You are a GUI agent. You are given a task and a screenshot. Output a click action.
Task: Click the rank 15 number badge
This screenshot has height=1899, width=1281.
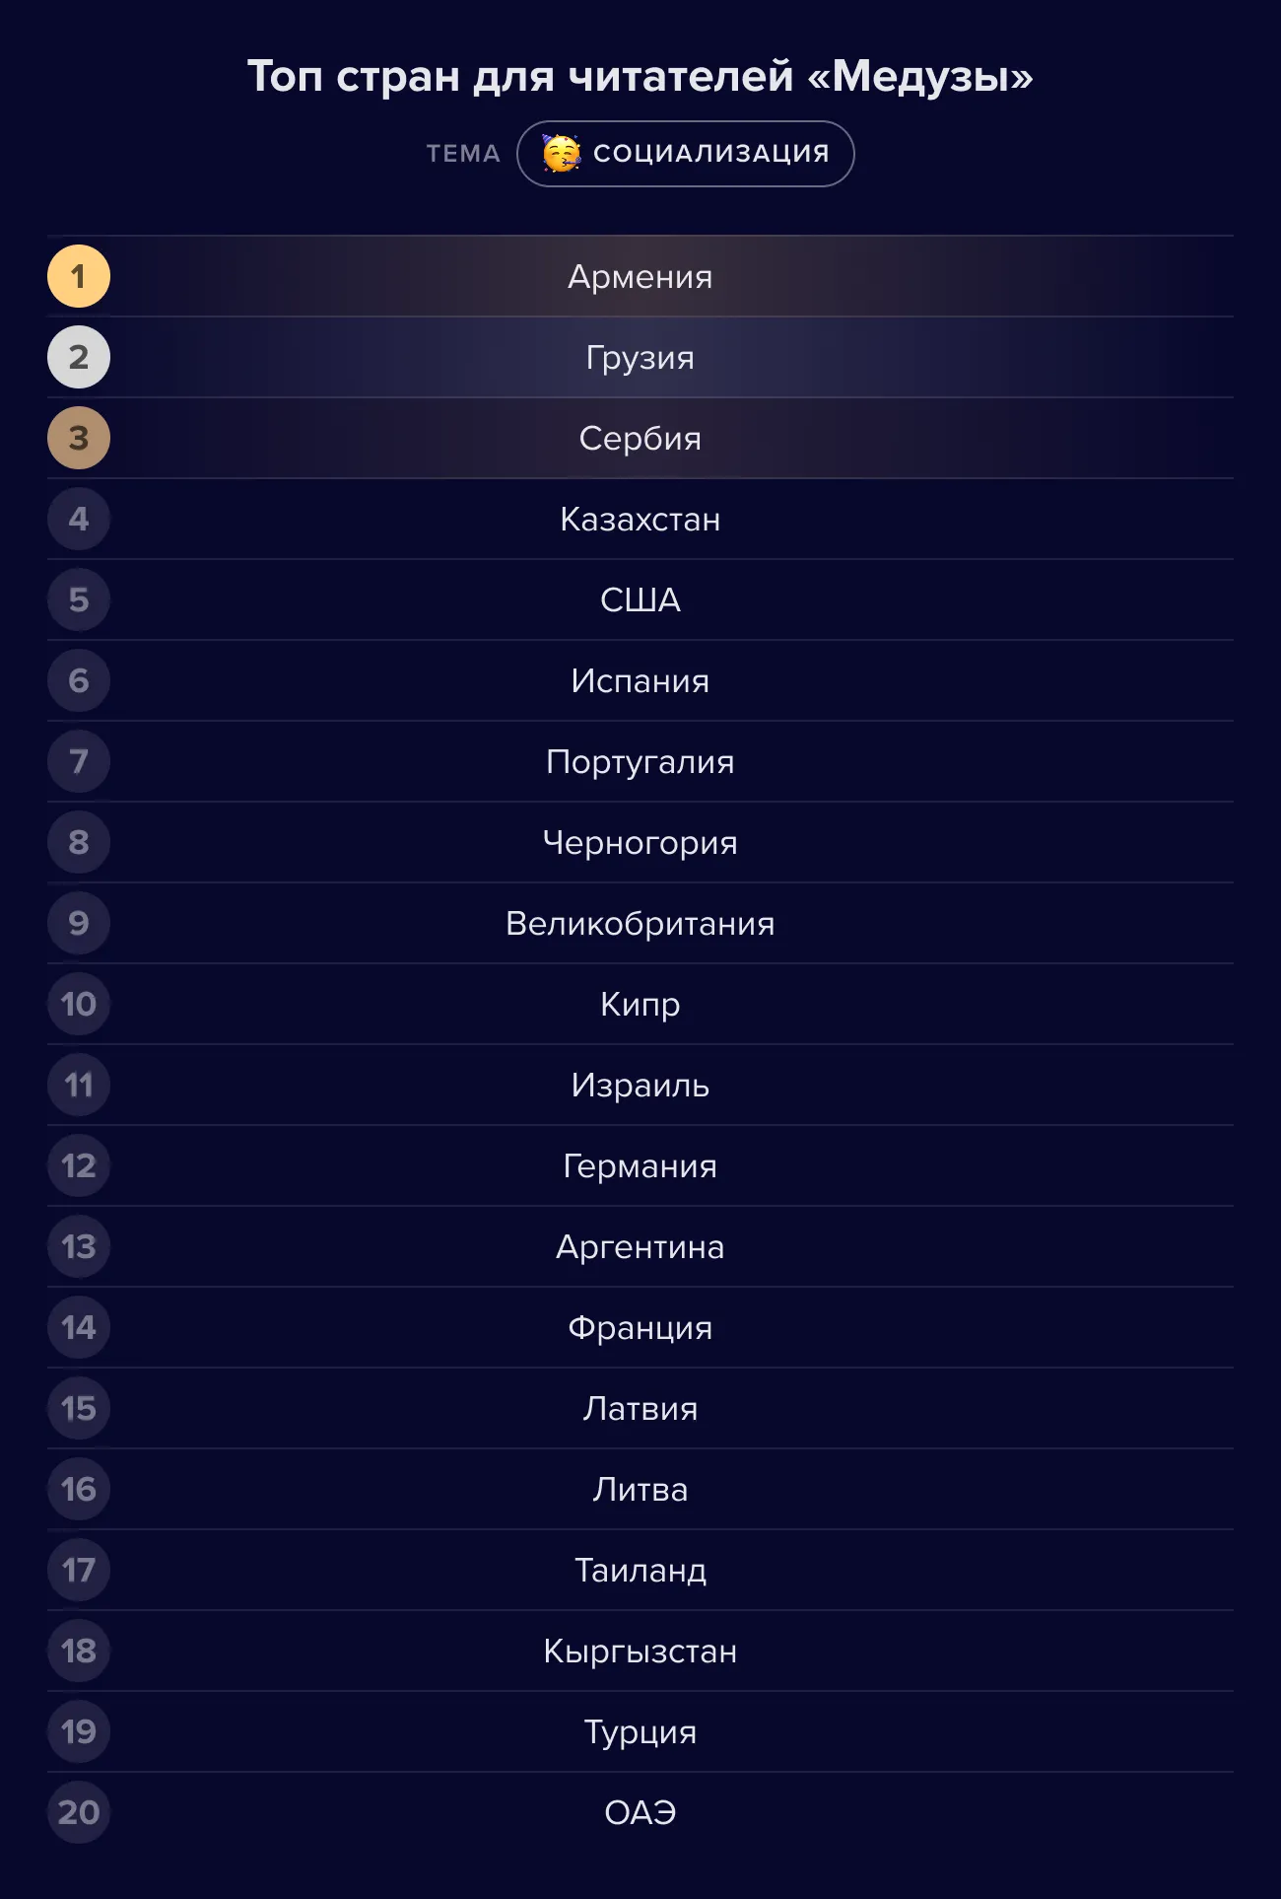click(79, 1408)
